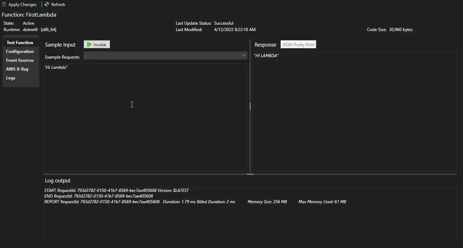Switch to the Configuration tab
The height and width of the screenshot is (248, 463).
point(20,51)
